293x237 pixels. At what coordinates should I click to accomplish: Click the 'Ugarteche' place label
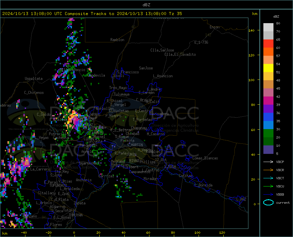(x=88, y=163)
